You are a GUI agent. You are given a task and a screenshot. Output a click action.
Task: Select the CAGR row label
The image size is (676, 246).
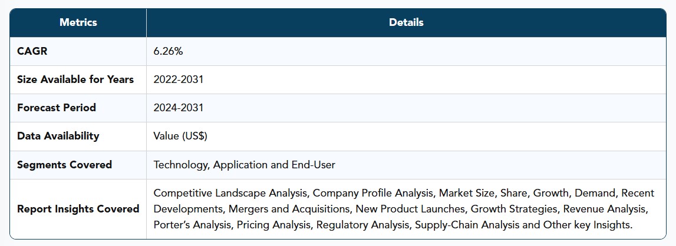pos(32,51)
